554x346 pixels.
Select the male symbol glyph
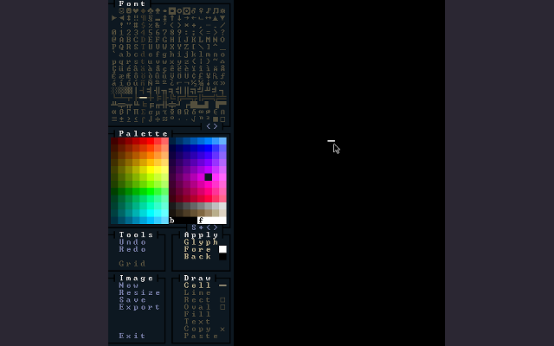coord(194,10)
